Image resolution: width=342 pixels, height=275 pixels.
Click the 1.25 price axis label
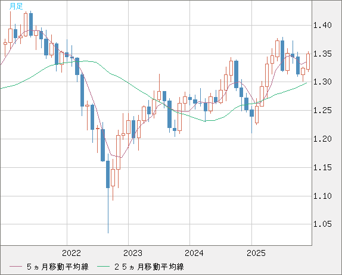[x=322, y=111]
